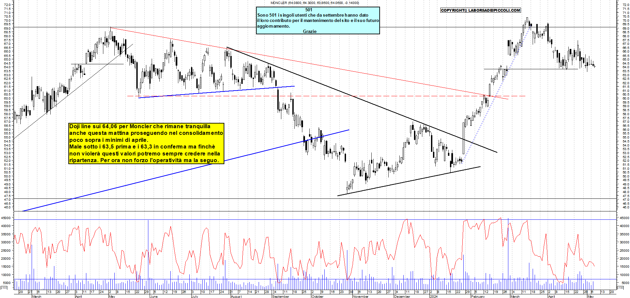This screenshot has width=630, height=298.
Task: Click the "72.0" price label on the right axis
Action: coord(625,5)
